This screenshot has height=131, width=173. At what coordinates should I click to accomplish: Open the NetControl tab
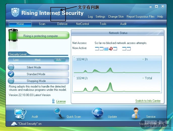pos(82,24)
